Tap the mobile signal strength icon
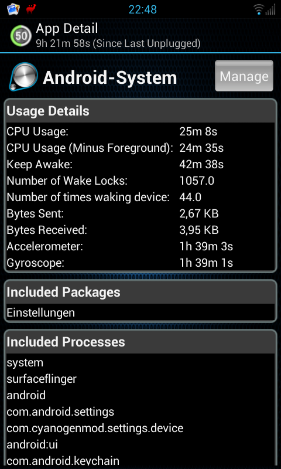 (270, 10)
